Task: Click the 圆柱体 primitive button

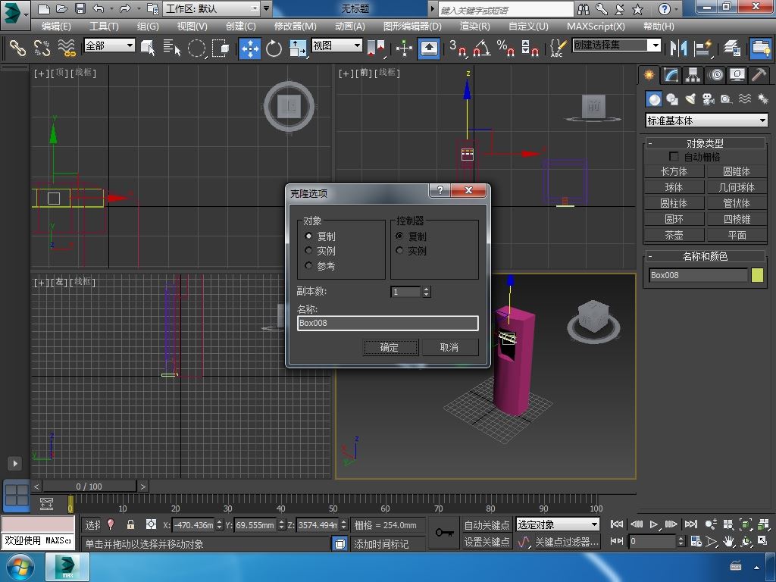Action: click(x=674, y=203)
